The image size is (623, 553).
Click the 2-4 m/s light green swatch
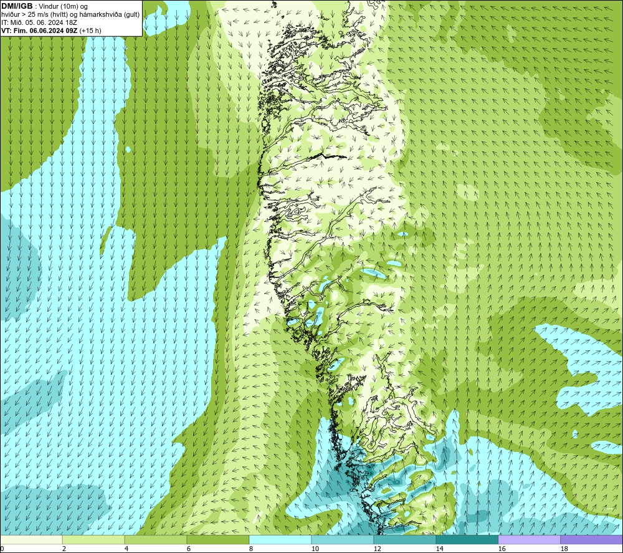(93, 539)
